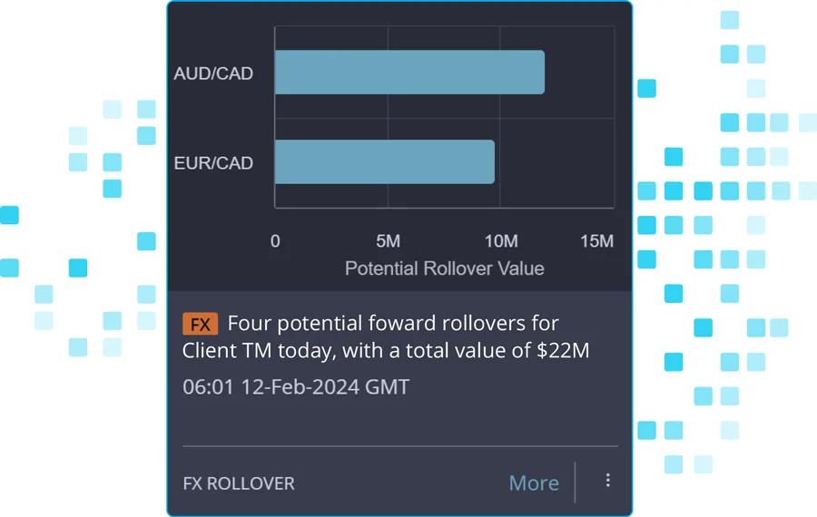Open the Four potential forward rollovers headline
817x517 pixels.
386,337
